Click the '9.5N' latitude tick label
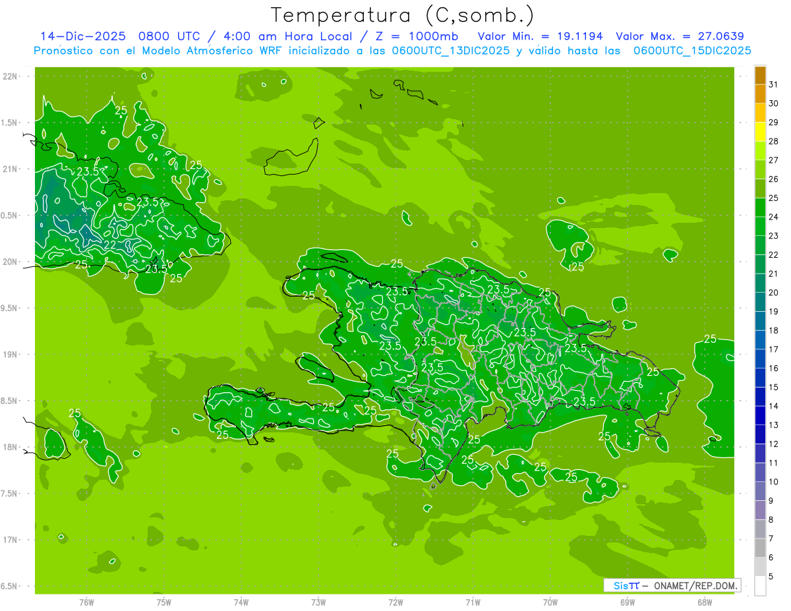Image resolution: width=791 pixels, height=611 pixels. point(10,308)
